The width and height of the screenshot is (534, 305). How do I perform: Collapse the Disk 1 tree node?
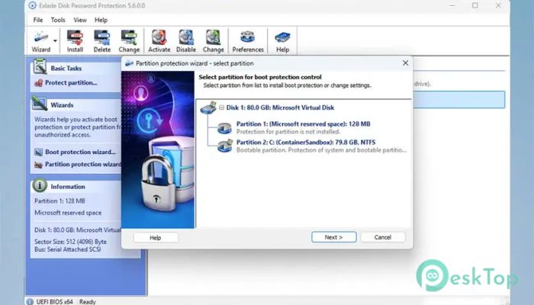tap(221, 108)
